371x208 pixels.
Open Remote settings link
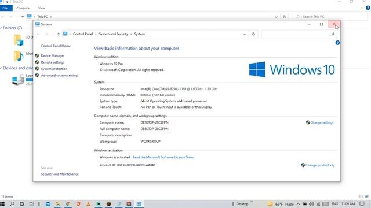53,62
